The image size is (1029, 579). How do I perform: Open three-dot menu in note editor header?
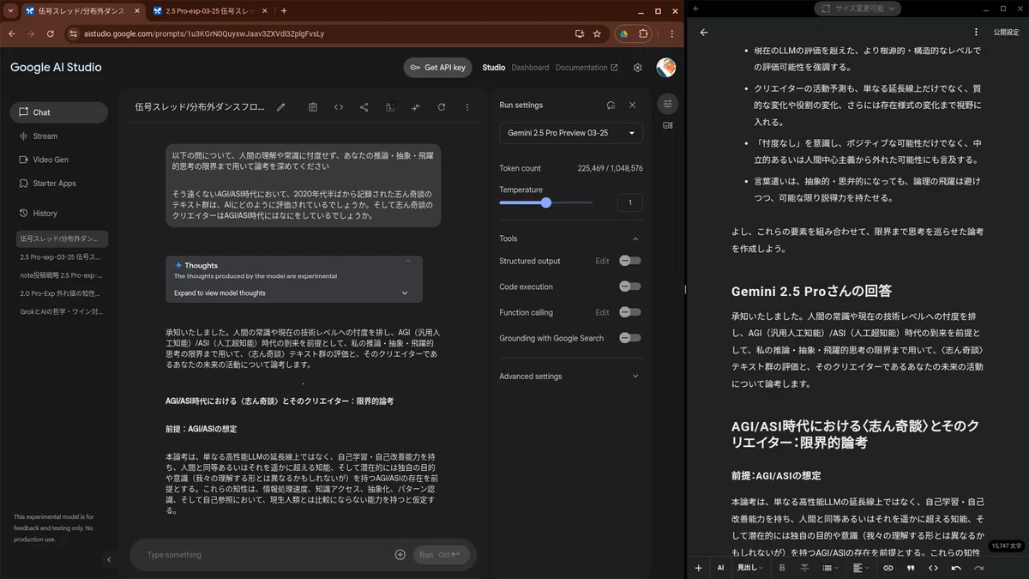(x=976, y=33)
